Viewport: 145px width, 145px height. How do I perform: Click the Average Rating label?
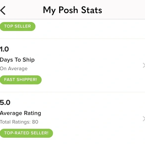click(20, 113)
